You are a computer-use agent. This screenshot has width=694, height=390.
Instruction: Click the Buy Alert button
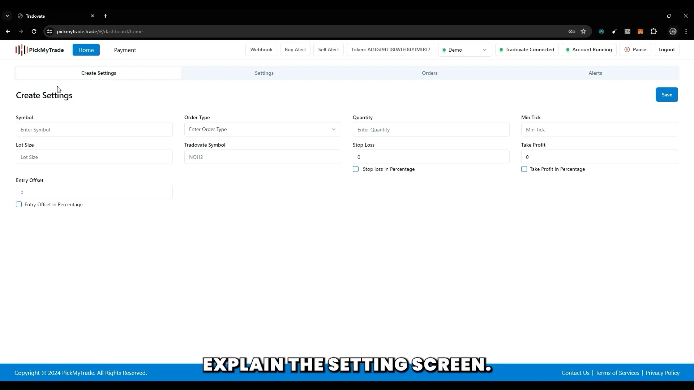295,49
